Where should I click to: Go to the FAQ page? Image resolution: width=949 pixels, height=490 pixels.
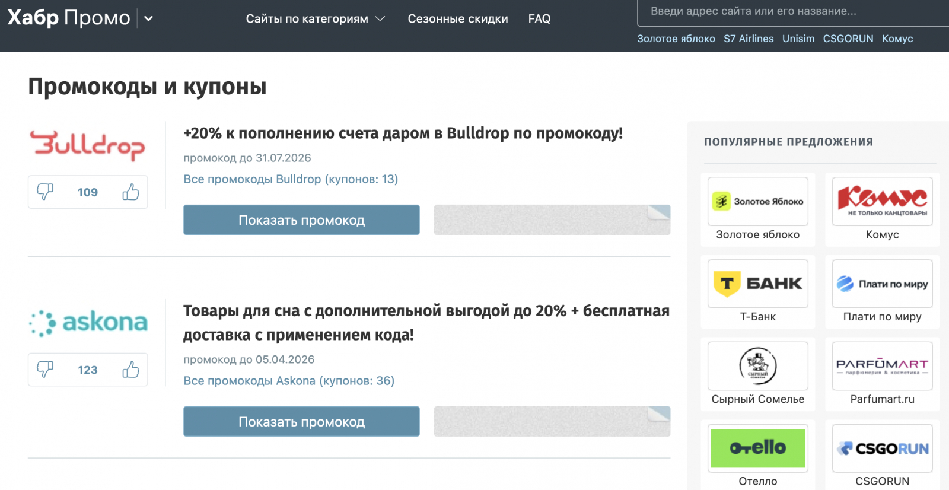(x=539, y=19)
